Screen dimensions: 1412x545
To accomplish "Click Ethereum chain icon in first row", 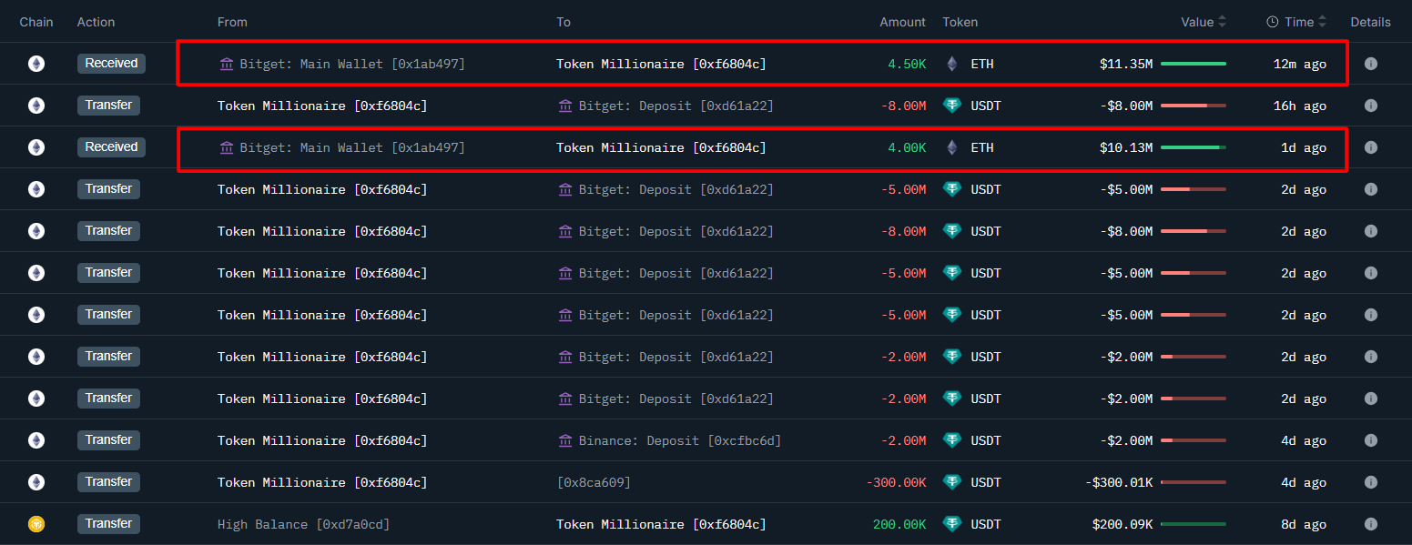I will 36,64.
